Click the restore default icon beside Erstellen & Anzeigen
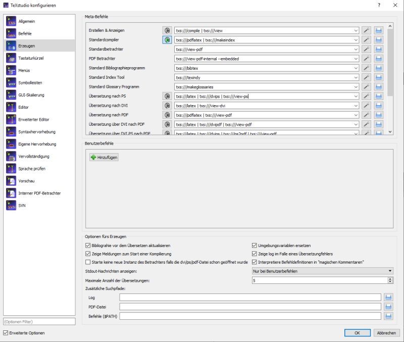Viewport: 404px width, 342px height. click(x=167, y=30)
